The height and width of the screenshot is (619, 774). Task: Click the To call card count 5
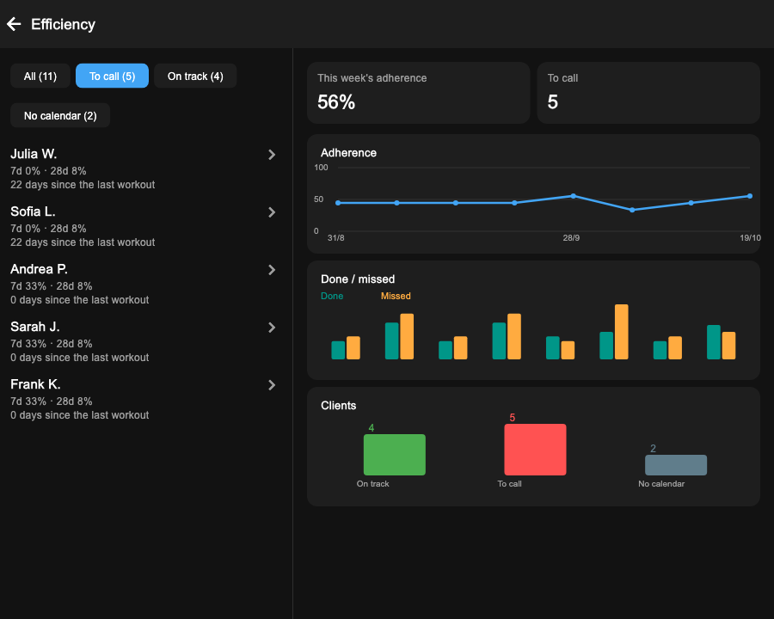point(553,102)
